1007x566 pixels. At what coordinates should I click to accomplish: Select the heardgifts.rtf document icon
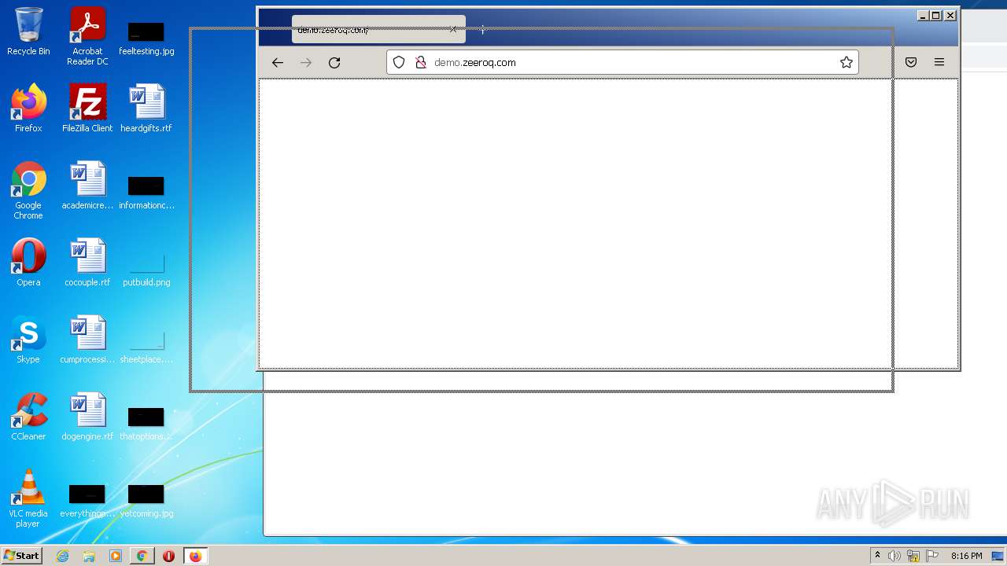click(x=146, y=108)
